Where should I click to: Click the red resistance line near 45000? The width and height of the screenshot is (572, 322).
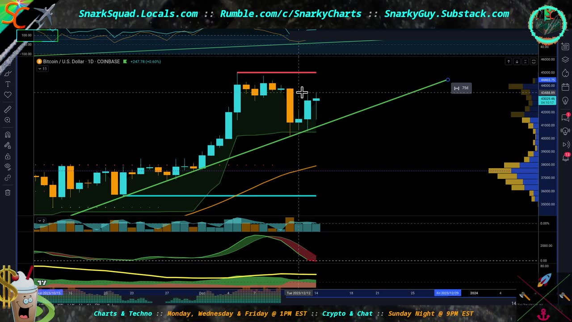coord(276,72)
